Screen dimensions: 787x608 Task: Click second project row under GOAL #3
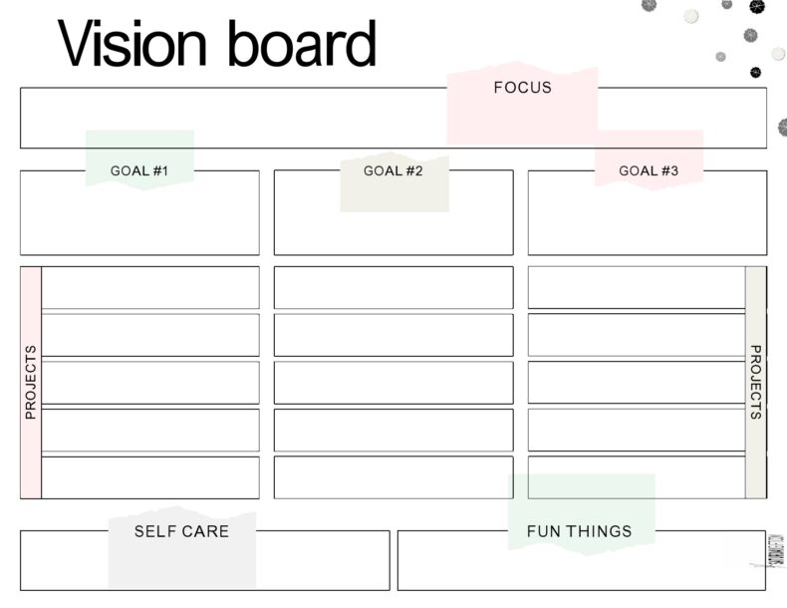636,335
